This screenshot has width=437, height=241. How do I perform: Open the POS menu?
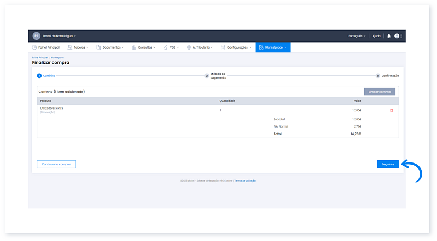coord(172,47)
